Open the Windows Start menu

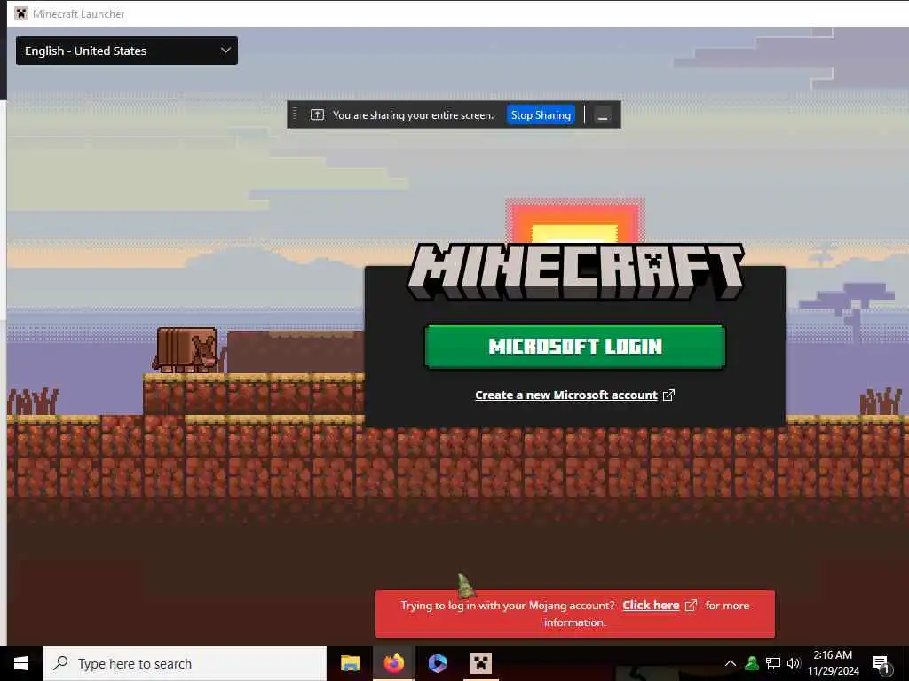tap(21, 663)
